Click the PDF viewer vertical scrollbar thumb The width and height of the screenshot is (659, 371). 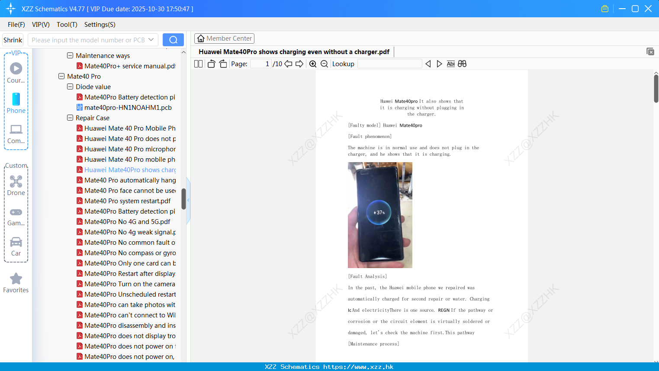coord(656,88)
